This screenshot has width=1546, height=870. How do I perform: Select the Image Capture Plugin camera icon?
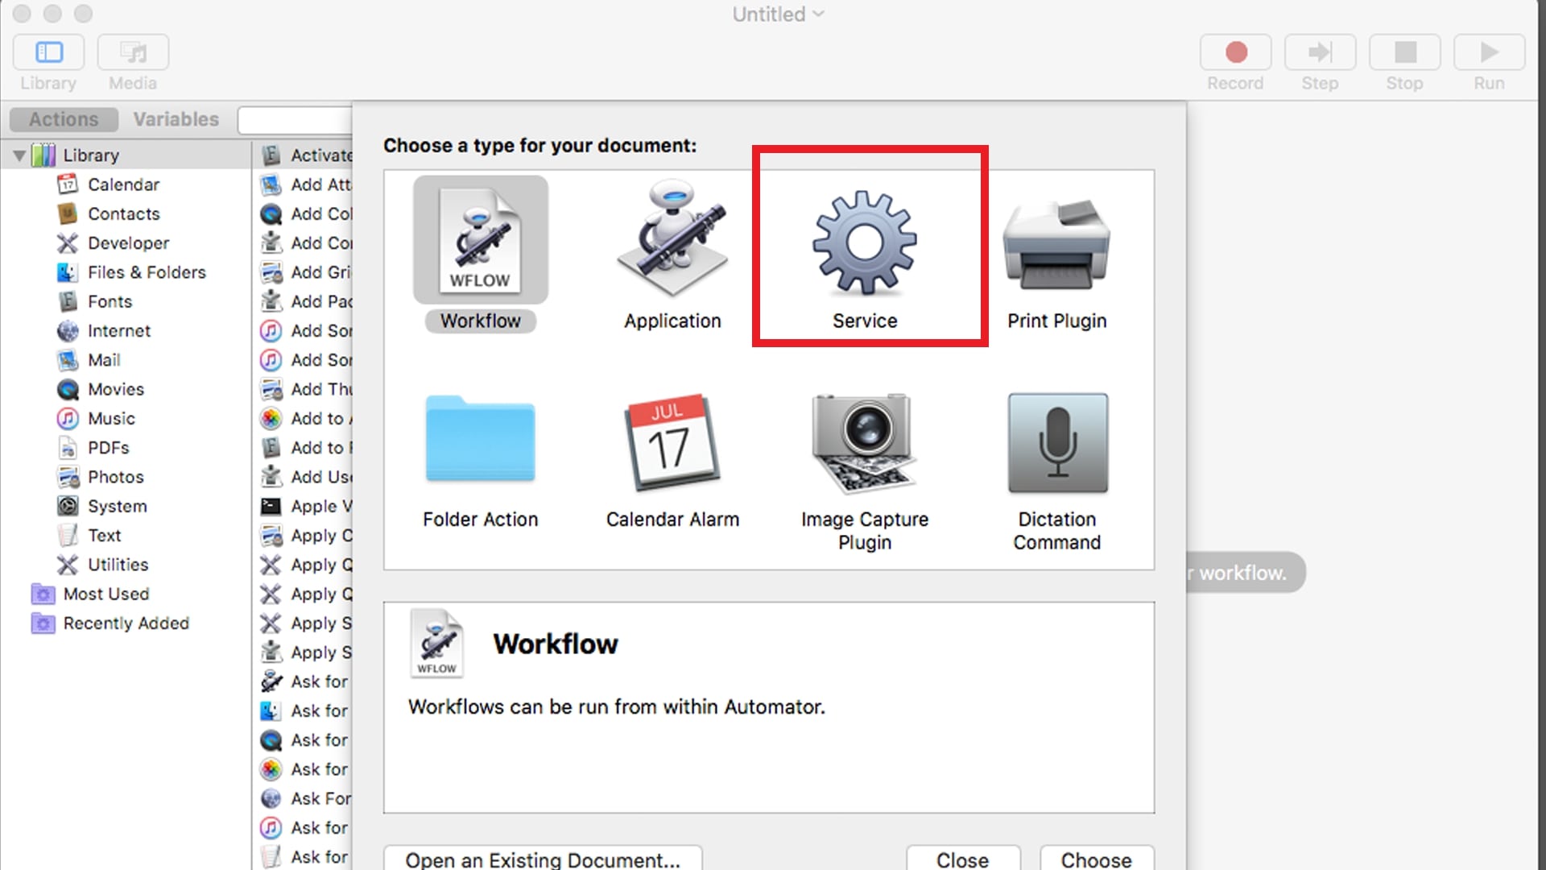point(865,443)
